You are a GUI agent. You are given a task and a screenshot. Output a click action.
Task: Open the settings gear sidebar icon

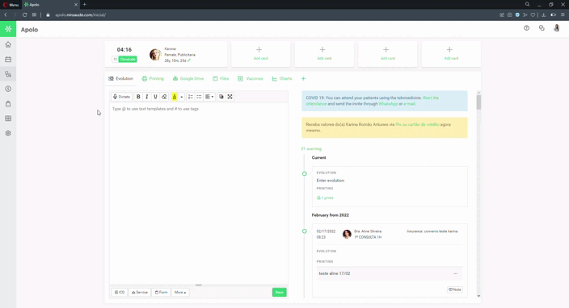click(x=8, y=133)
